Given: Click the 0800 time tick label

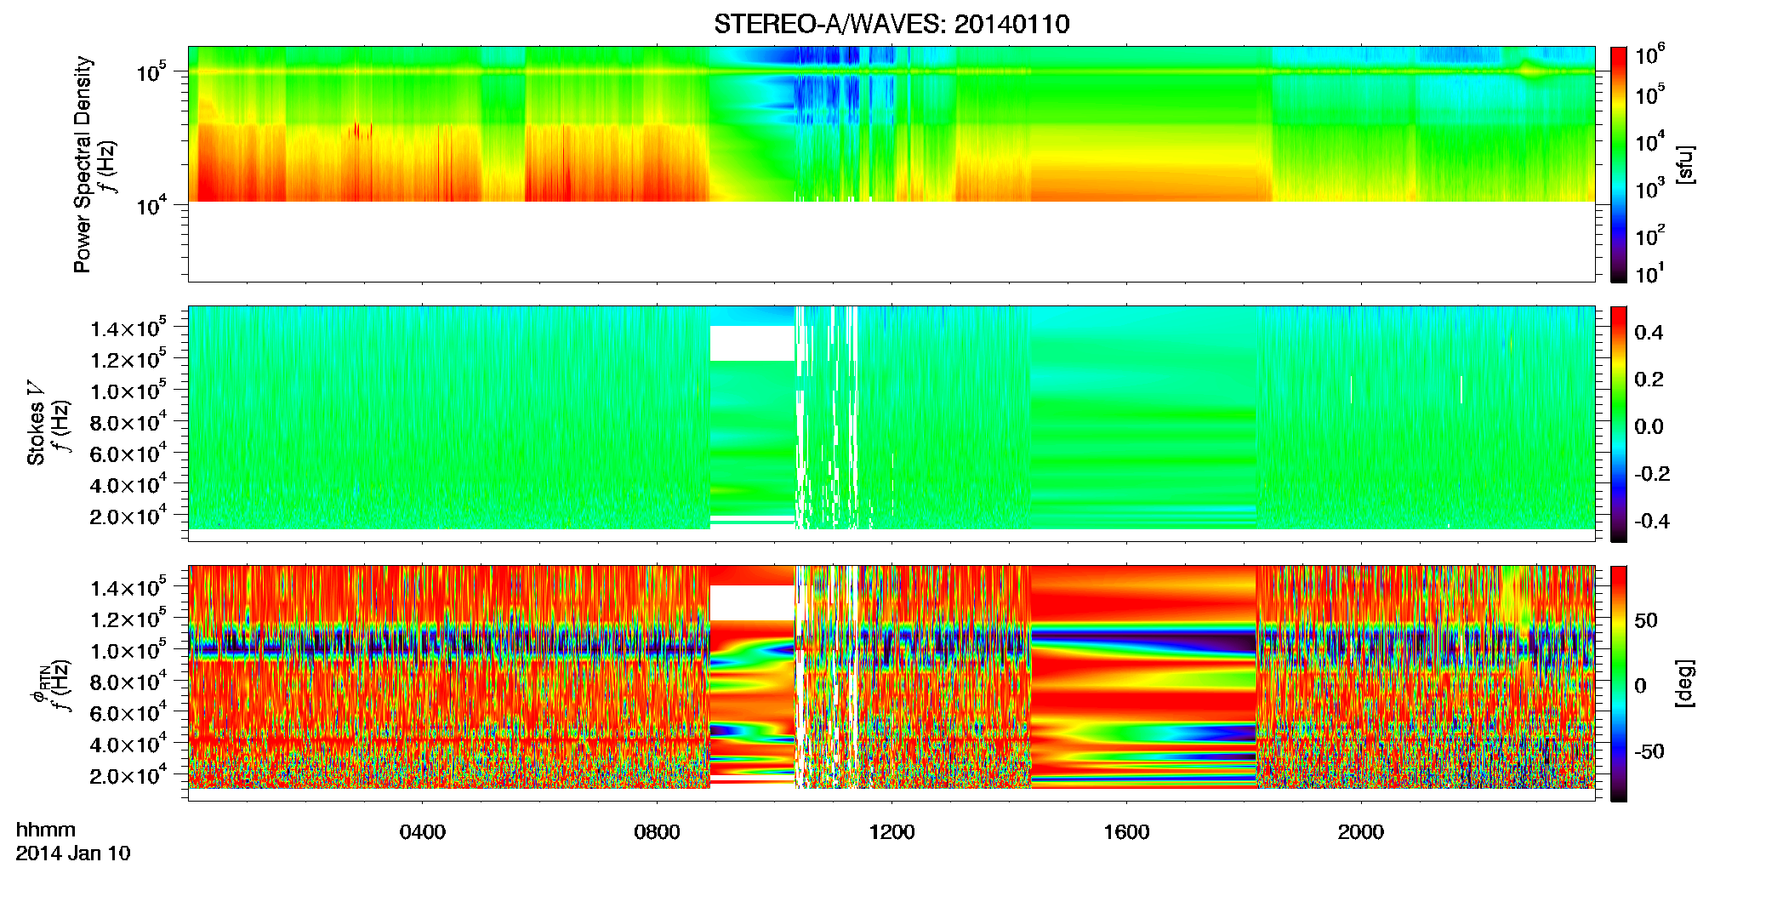Looking at the screenshot, I should [657, 832].
